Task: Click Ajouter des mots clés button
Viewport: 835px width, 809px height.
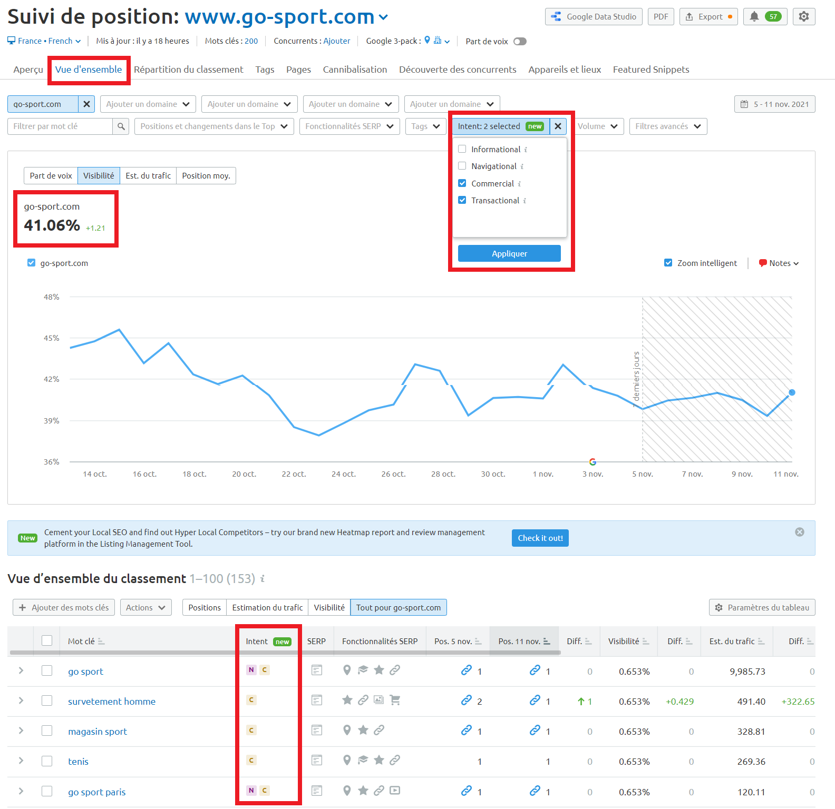Action: pos(64,608)
